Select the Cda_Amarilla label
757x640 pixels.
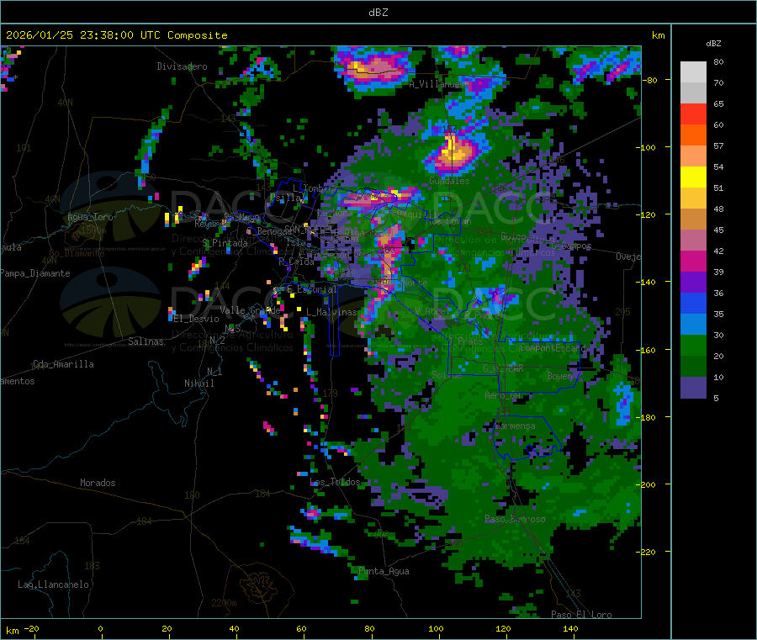click(63, 364)
